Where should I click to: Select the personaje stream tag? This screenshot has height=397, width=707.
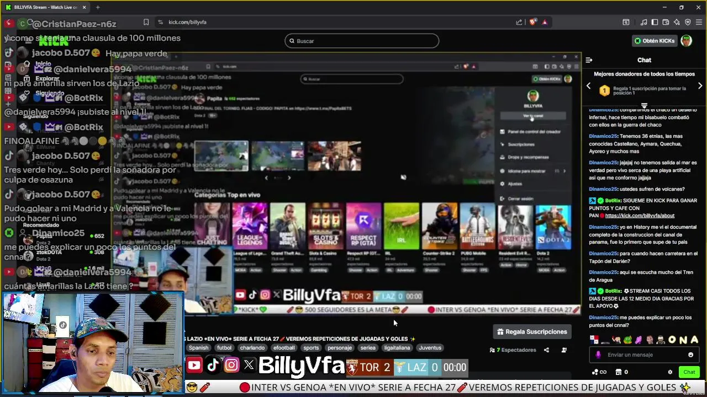340,348
